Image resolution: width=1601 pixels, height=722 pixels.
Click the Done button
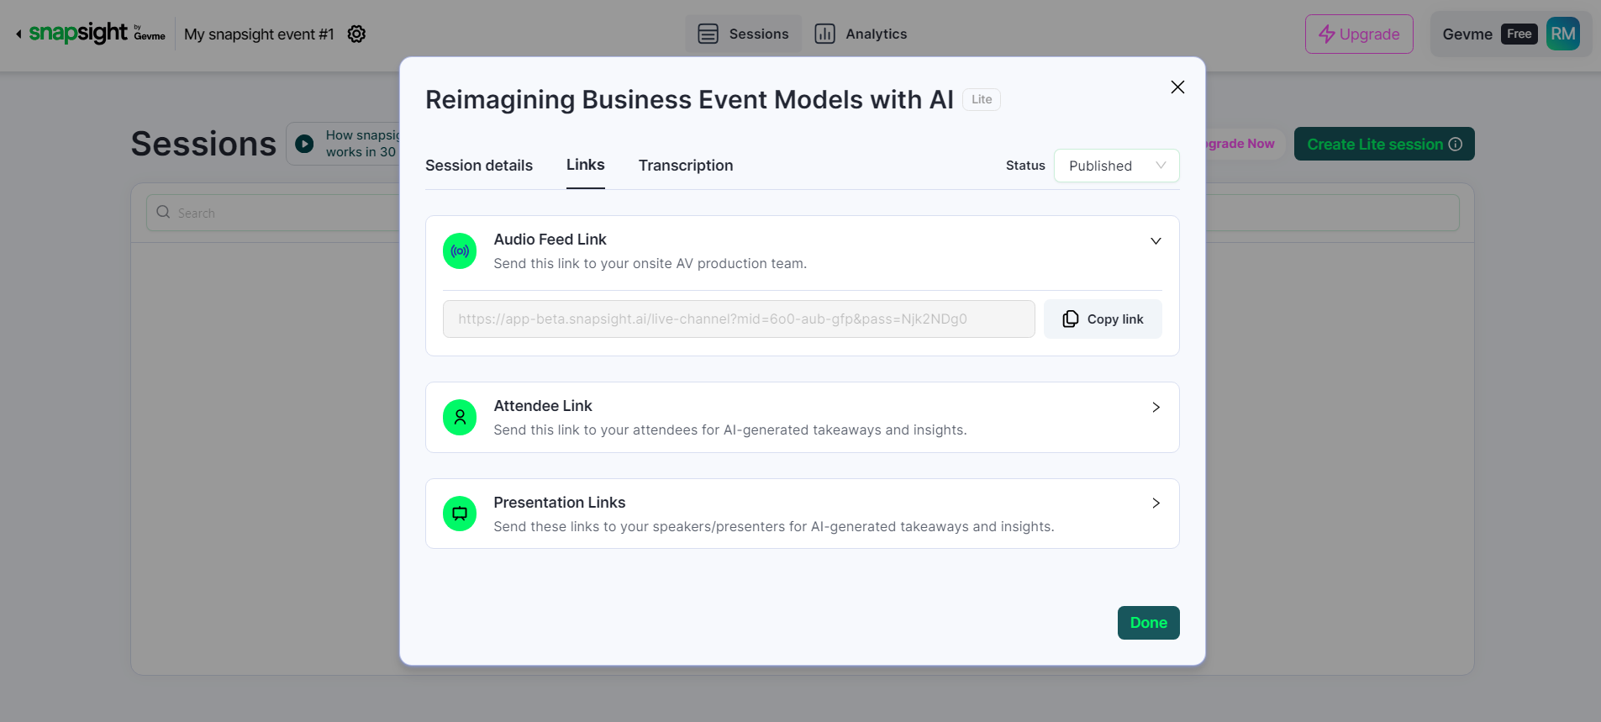point(1148,623)
